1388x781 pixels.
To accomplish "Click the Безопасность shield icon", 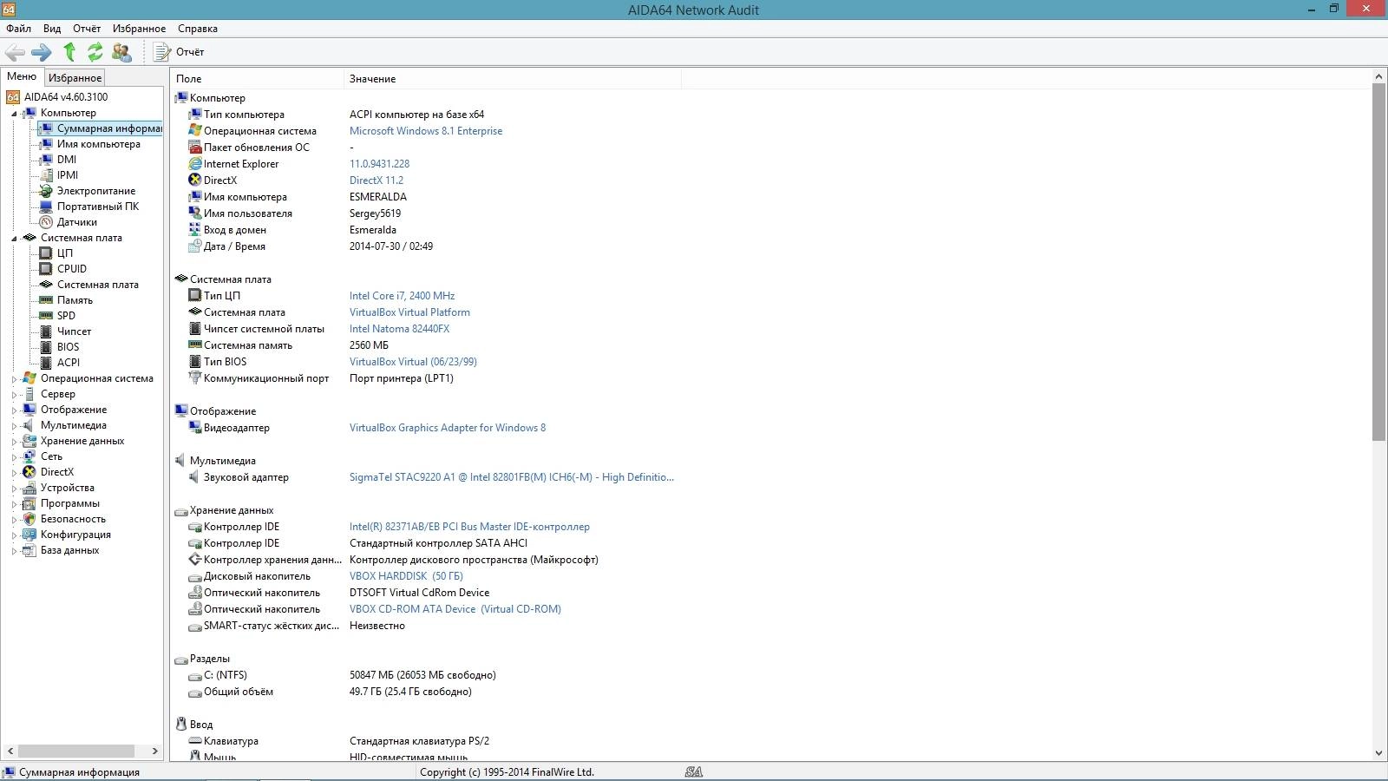I will coord(29,519).
